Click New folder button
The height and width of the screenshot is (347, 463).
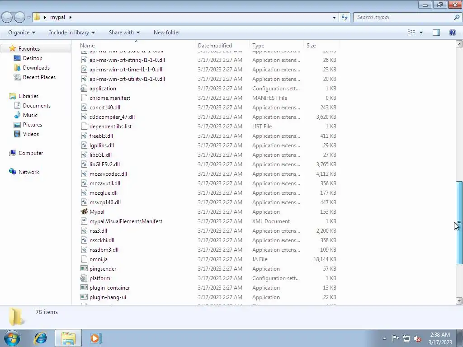[167, 33]
